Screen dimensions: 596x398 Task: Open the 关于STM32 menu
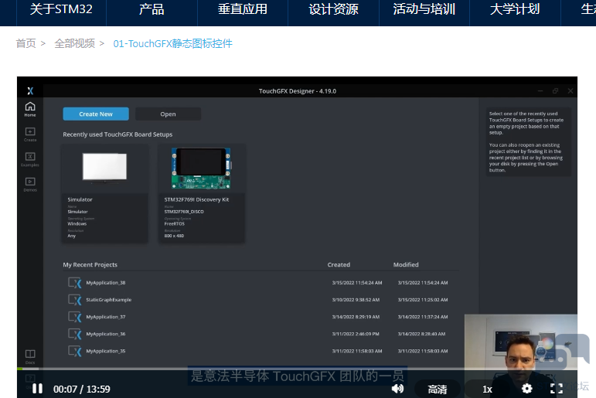click(61, 9)
